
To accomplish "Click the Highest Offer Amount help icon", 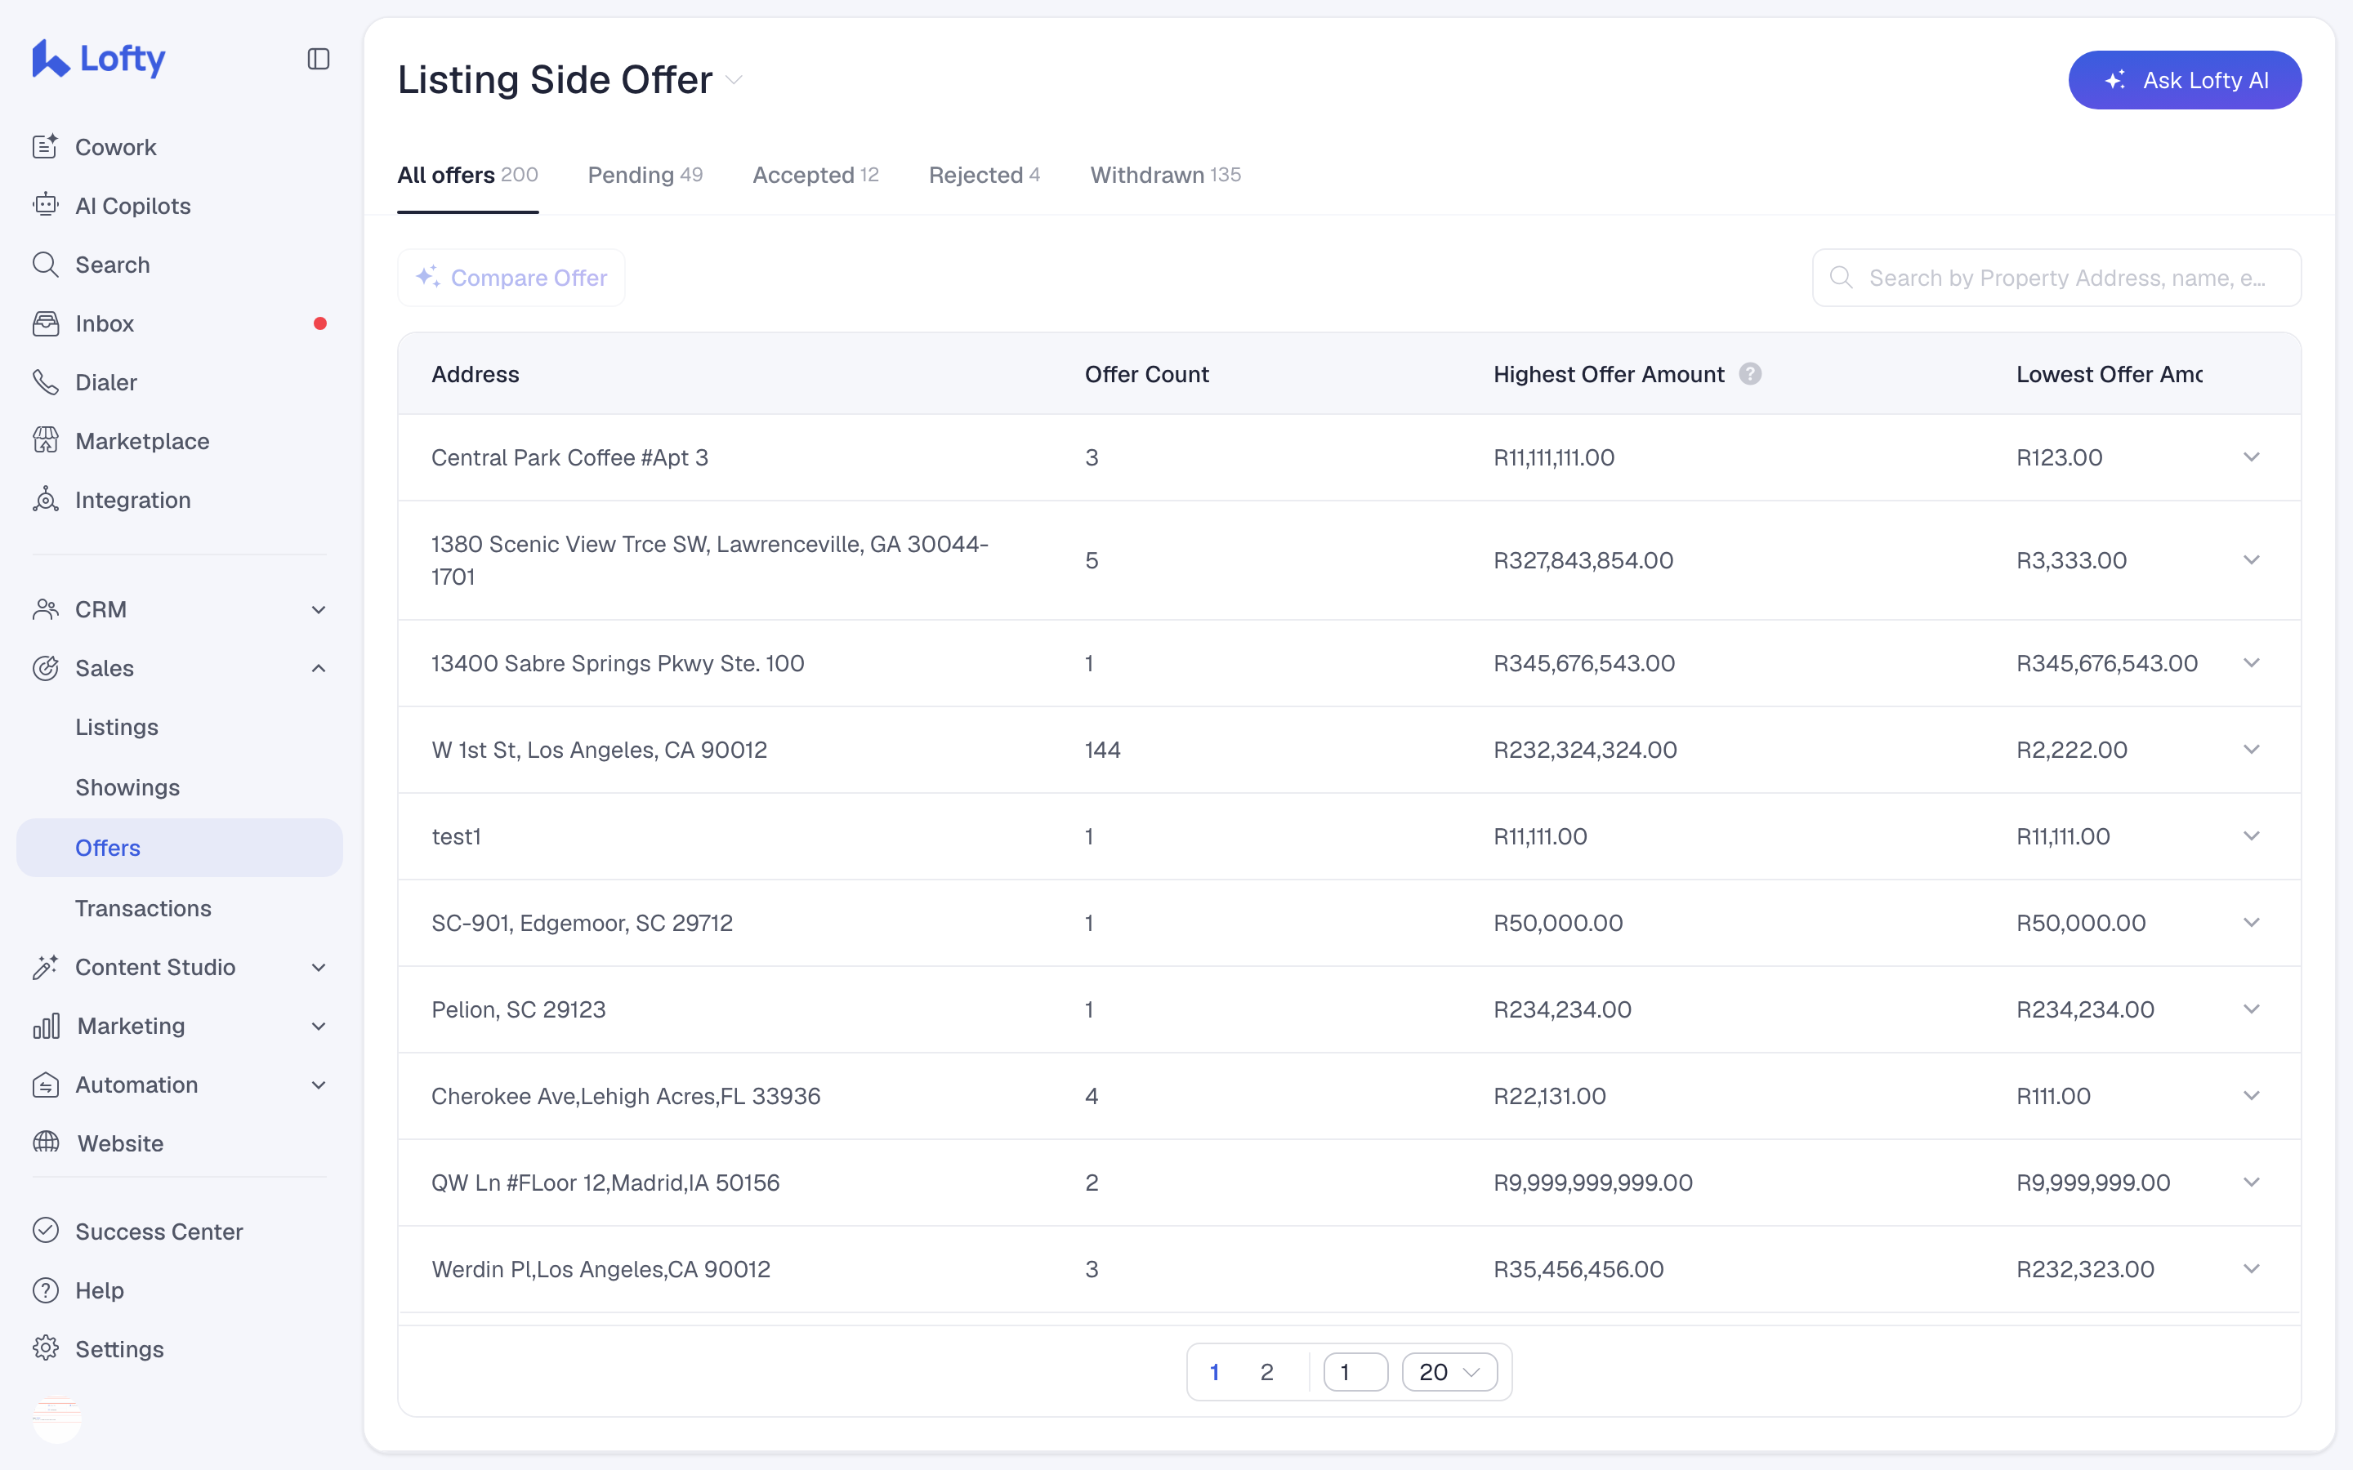I will tap(1750, 374).
